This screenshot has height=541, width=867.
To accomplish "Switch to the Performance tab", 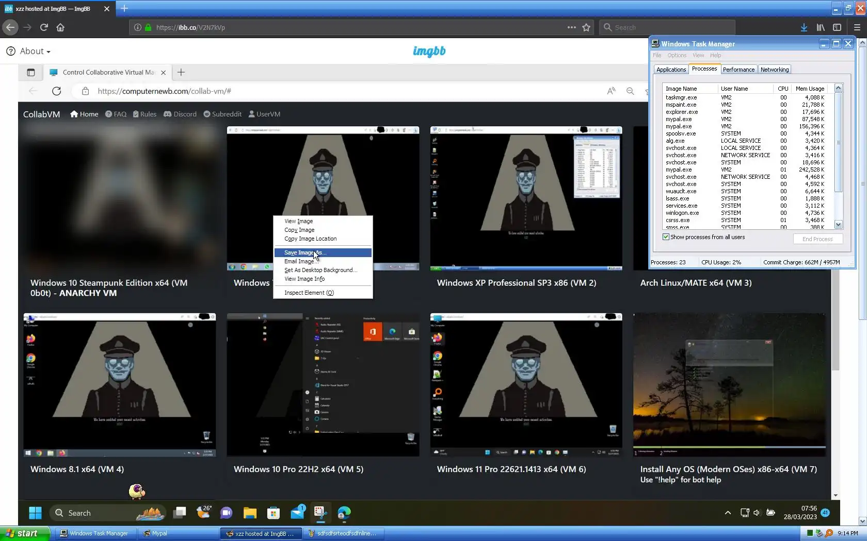I will [738, 70].
